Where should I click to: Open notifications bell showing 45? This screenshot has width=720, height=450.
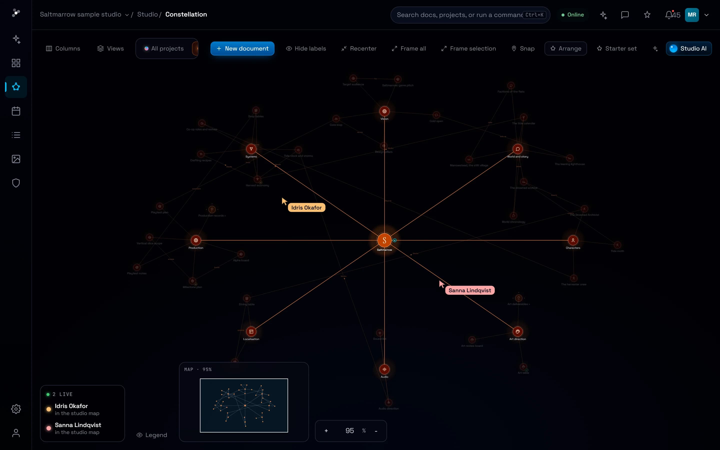[x=672, y=15]
